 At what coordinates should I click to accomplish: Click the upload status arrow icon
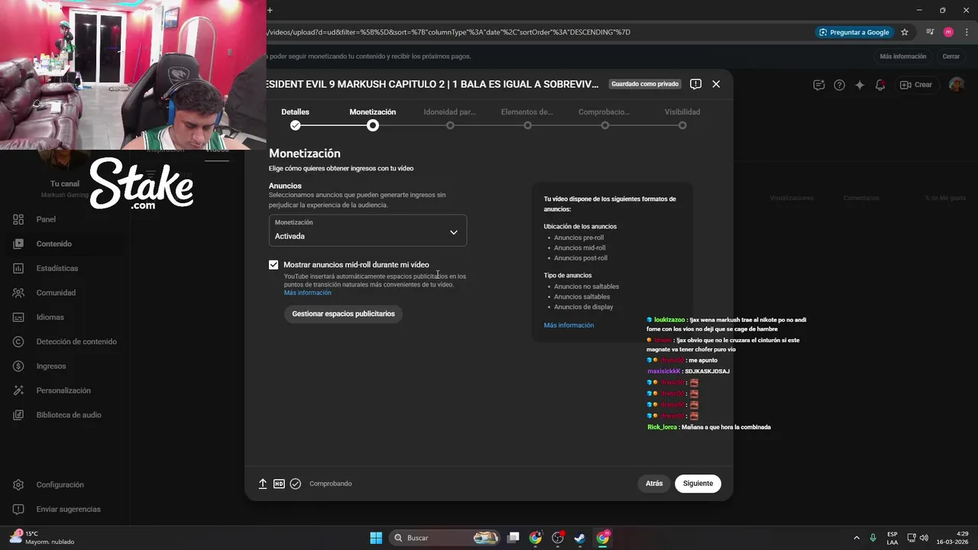pos(263,484)
